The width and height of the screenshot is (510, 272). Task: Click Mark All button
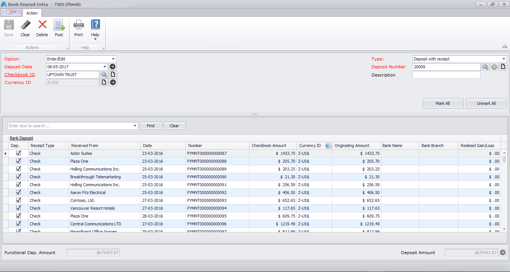443,103
